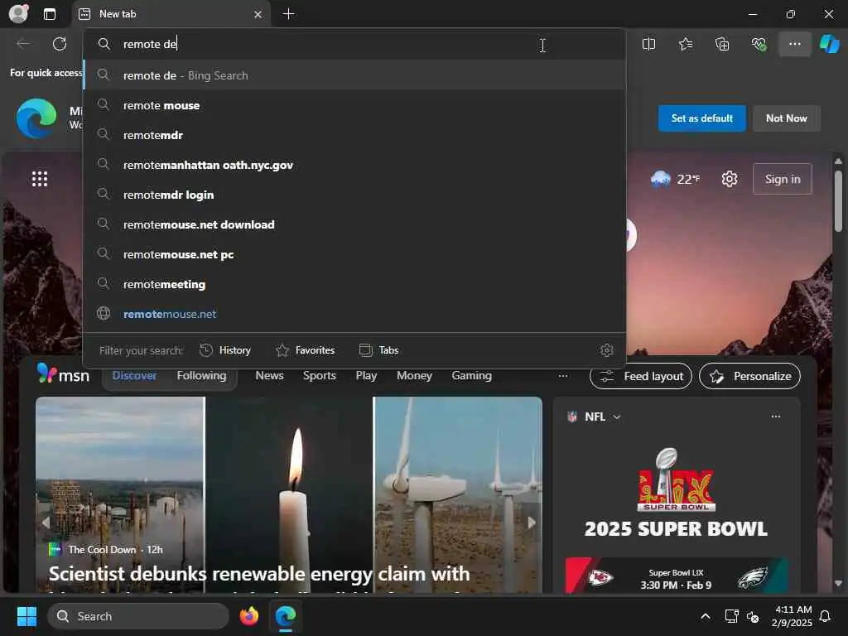Switch to the Discover feed tab

(134, 375)
